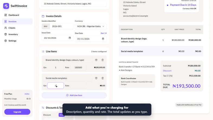Delete the Brand identity design line item

tap(103, 60)
